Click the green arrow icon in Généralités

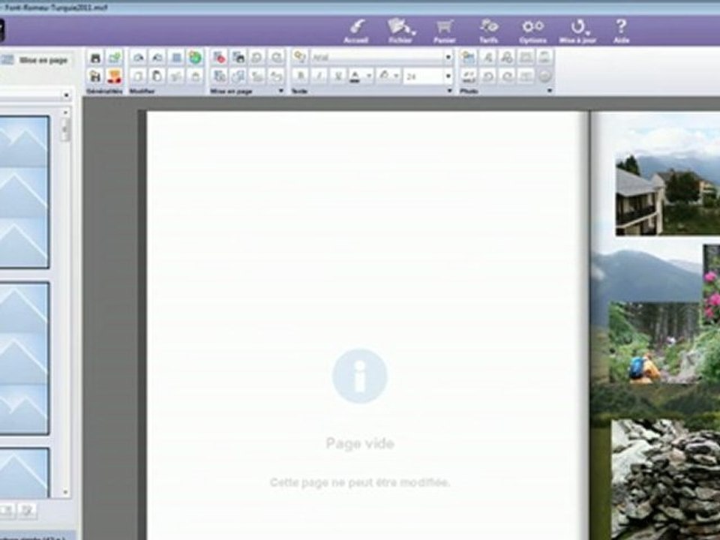(114, 58)
